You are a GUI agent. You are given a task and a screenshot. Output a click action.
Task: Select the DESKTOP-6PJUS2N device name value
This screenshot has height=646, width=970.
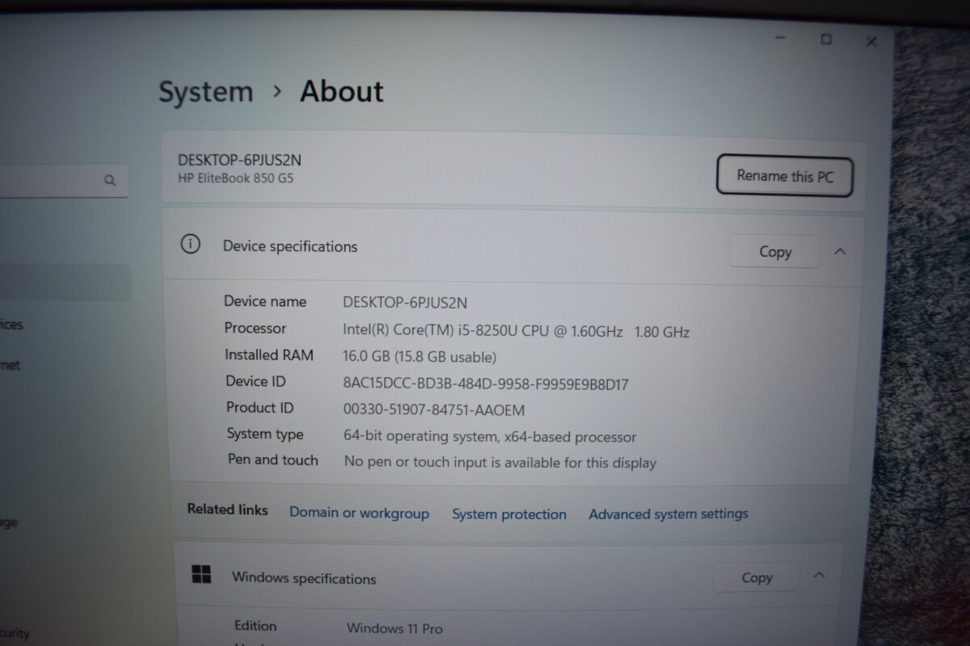(405, 303)
